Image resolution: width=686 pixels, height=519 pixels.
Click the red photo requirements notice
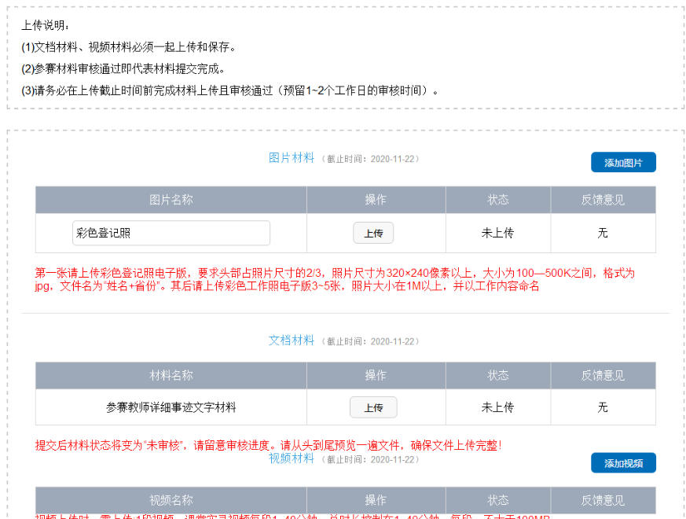(x=334, y=279)
